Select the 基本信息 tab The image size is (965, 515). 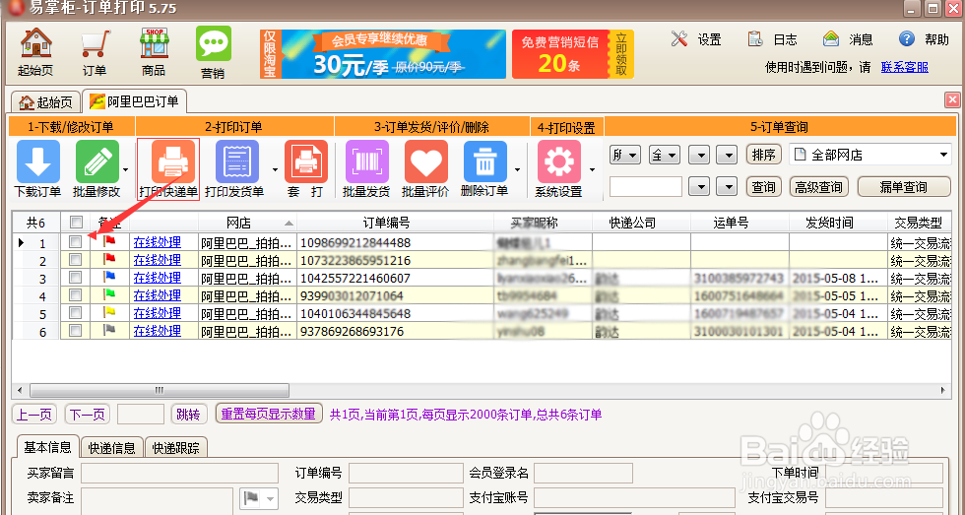[48, 447]
